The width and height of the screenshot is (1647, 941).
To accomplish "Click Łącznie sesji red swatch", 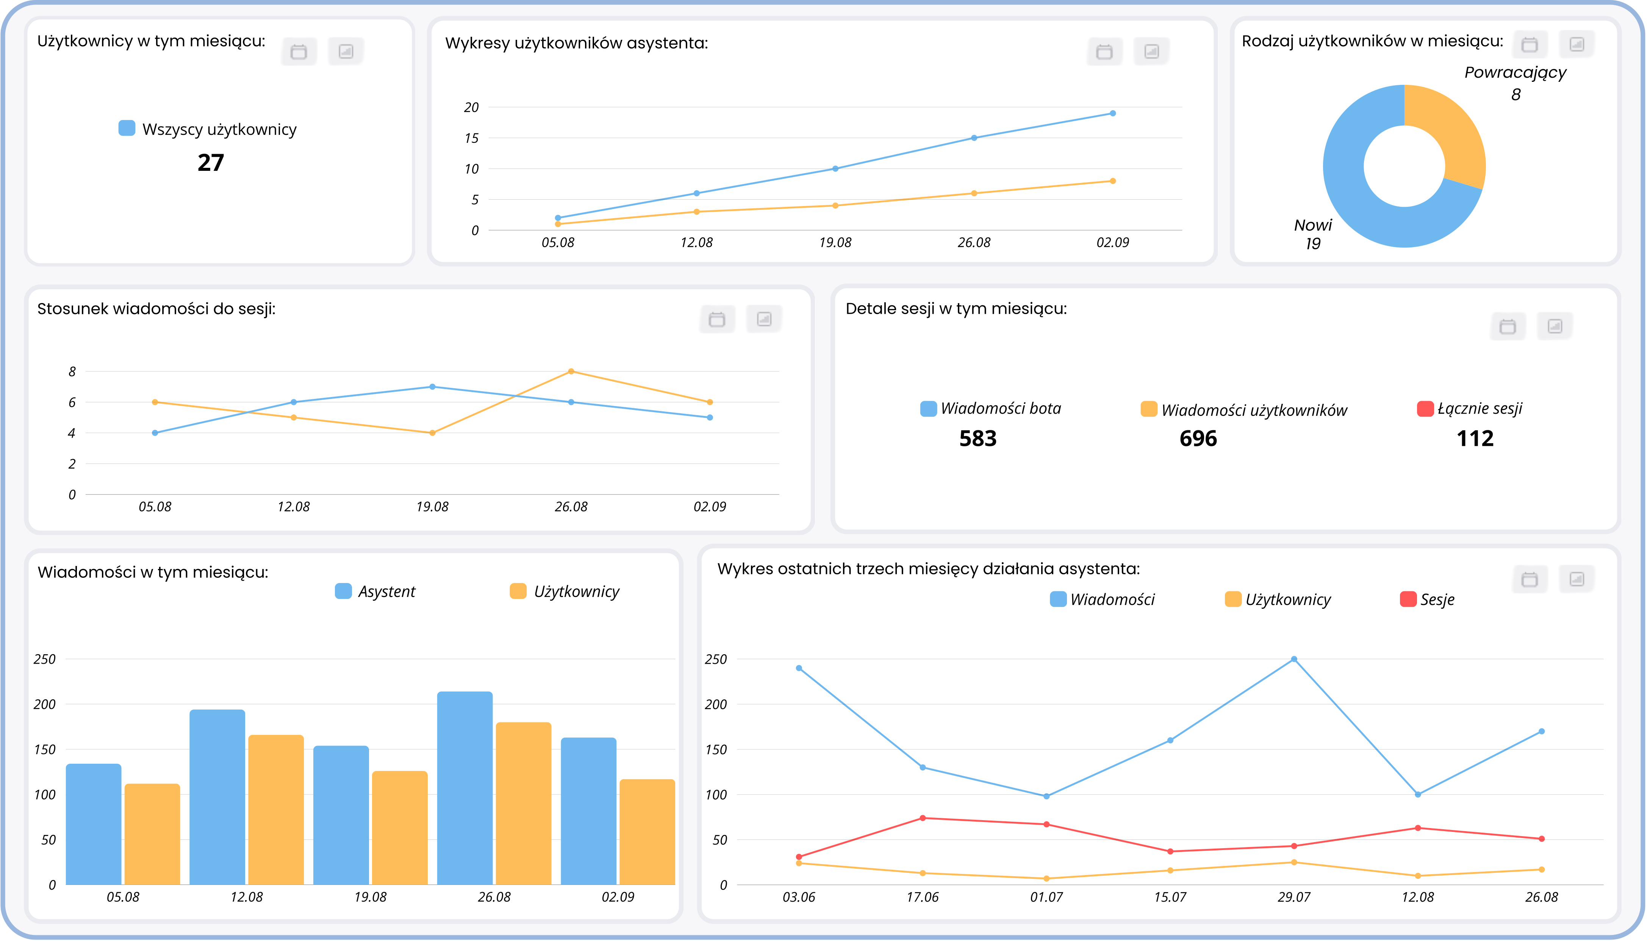I will 1425,408.
